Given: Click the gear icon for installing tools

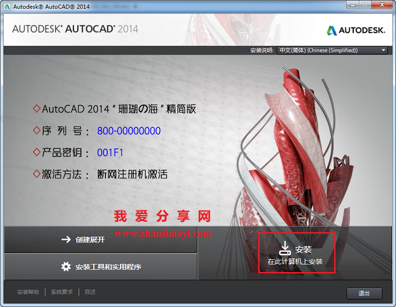Looking at the screenshot, I should 66,267.
